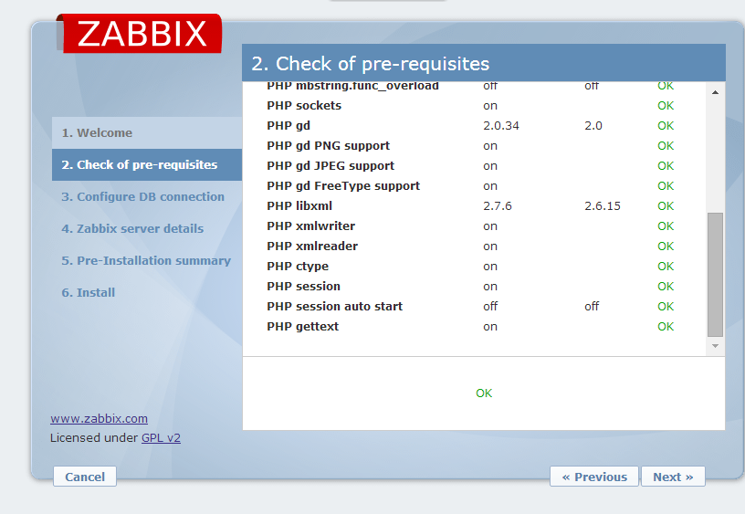The height and width of the screenshot is (514, 745).
Task: Click the PHP gettext label
Action: click(303, 327)
